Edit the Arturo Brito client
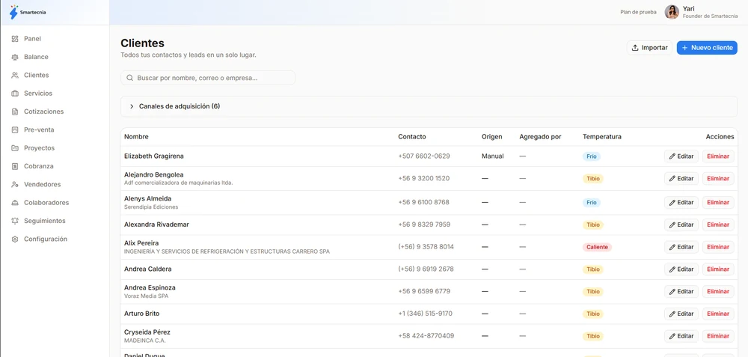 click(681, 314)
